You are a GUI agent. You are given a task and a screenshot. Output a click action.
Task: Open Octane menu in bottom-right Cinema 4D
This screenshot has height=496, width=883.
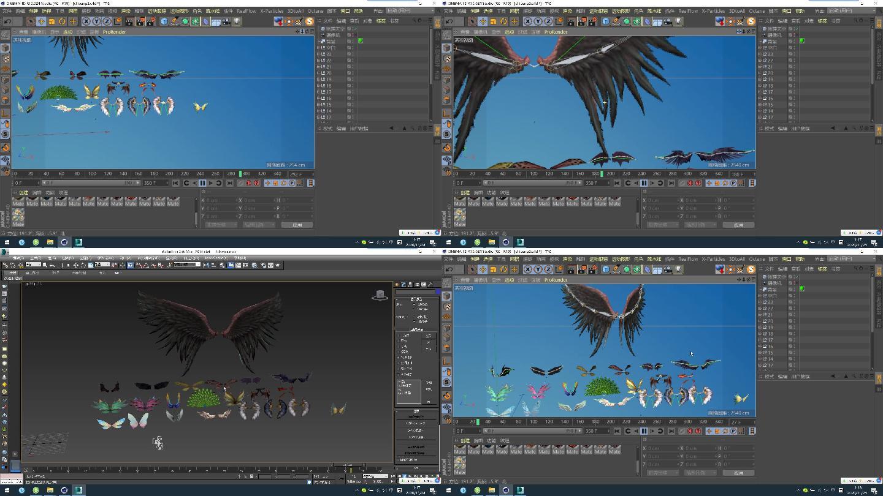(x=757, y=258)
